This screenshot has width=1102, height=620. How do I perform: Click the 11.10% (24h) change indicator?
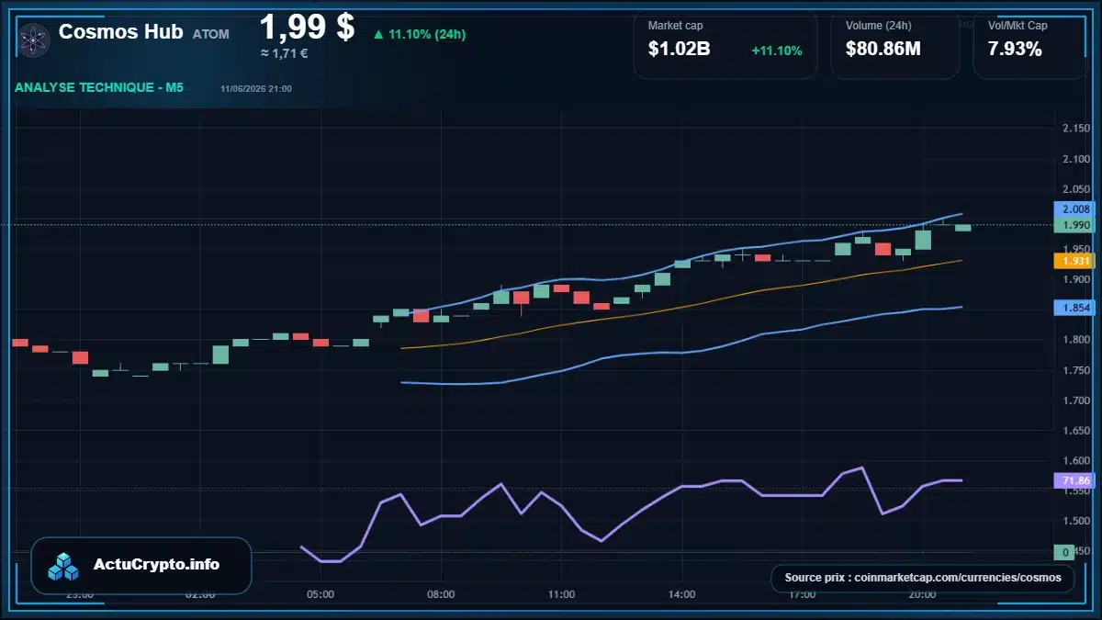419,34
